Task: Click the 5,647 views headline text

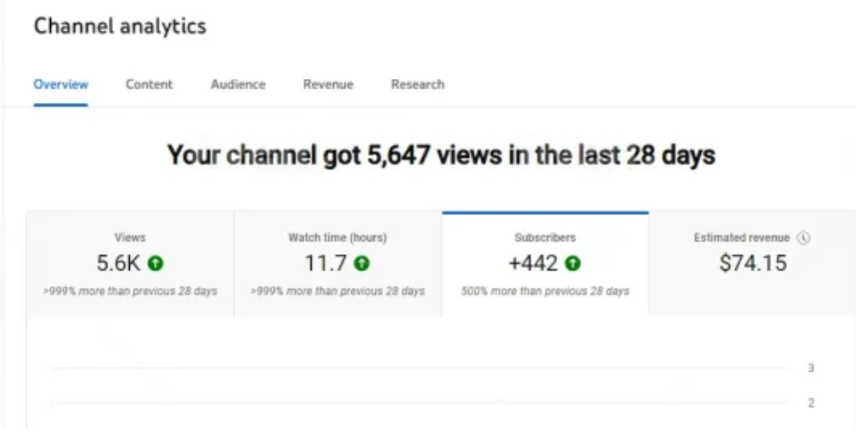Action: 441,155
